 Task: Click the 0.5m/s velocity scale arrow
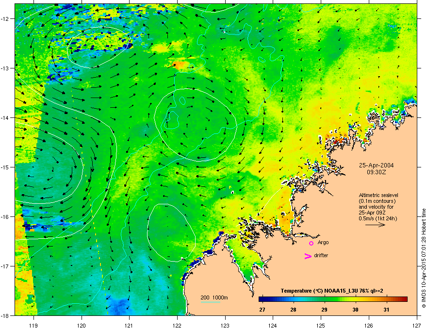coord(375,225)
